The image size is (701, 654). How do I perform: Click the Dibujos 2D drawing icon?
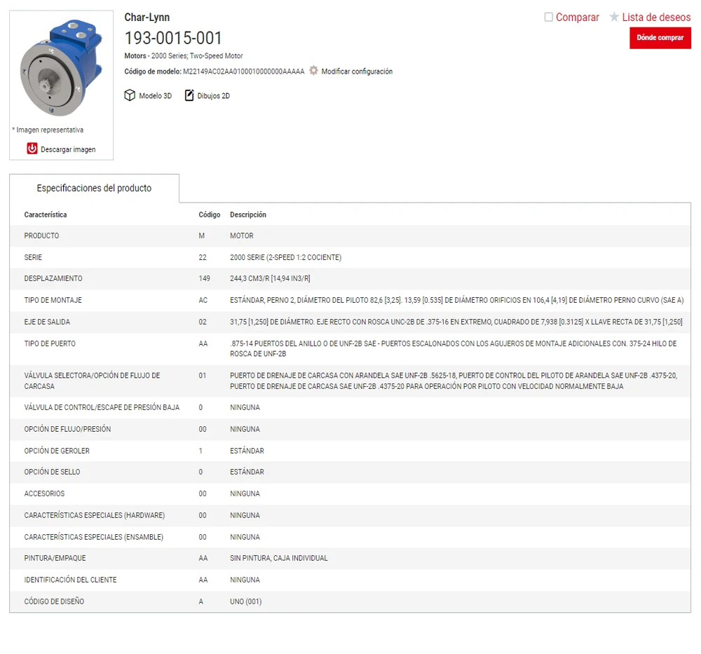[189, 95]
